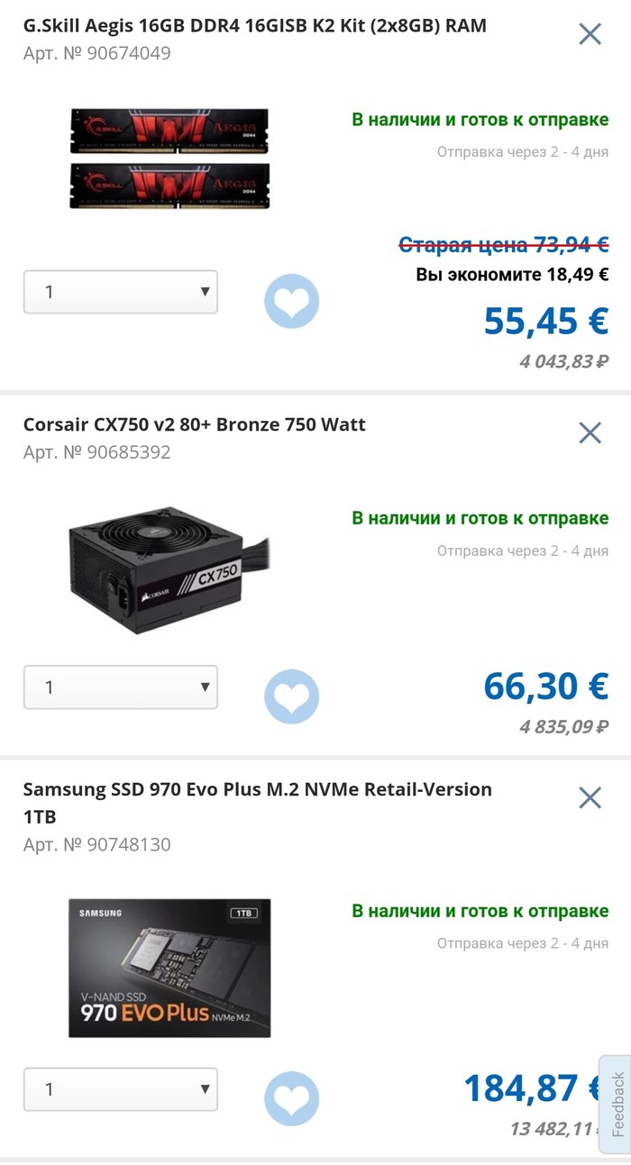Remove Corsair CX750 power supply from cart
This screenshot has width=631, height=1165.
(x=590, y=432)
